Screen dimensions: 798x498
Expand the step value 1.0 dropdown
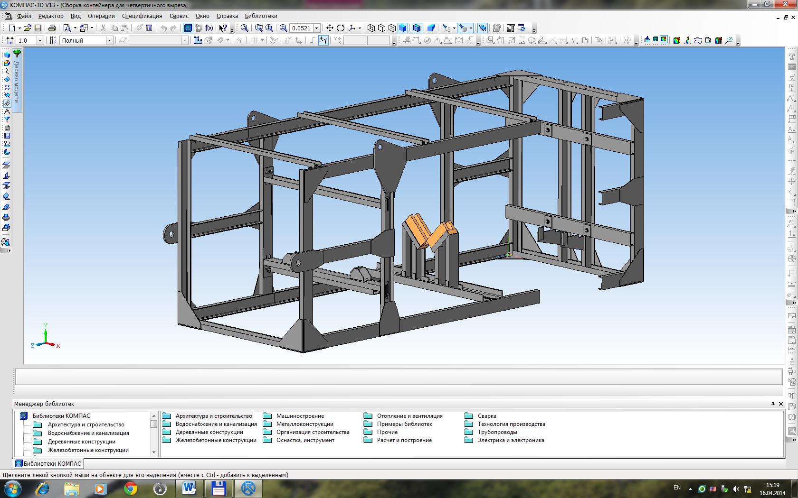point(40,40)
